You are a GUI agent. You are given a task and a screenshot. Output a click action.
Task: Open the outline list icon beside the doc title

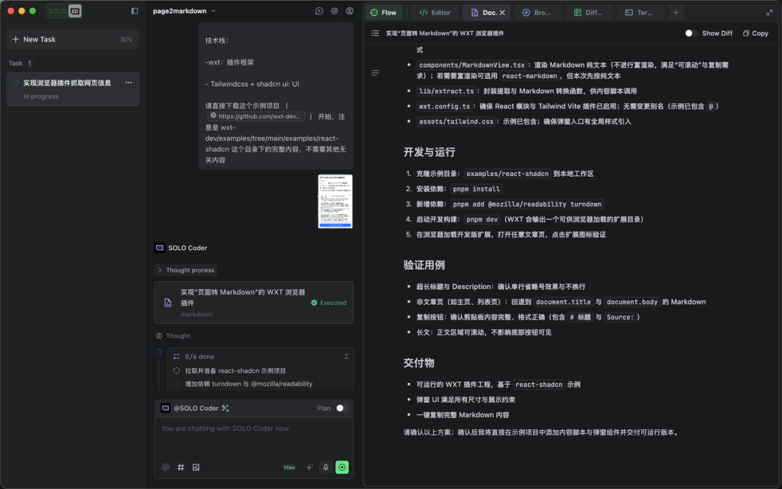point(375,33)
